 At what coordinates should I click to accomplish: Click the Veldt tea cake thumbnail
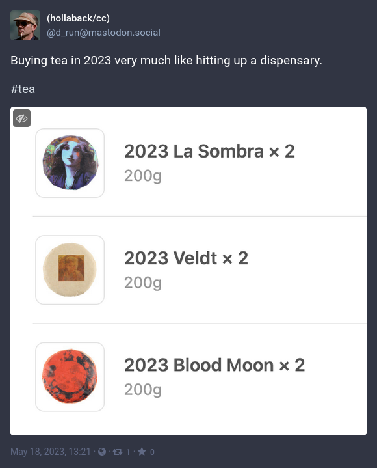pos(70,270)
